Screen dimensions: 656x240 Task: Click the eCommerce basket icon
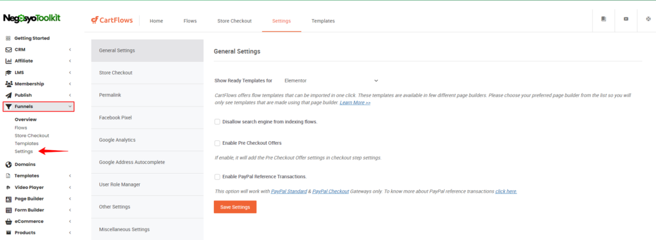click(8, 221)
